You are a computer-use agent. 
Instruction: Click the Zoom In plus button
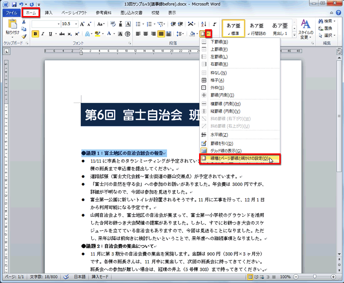[333, 277]
